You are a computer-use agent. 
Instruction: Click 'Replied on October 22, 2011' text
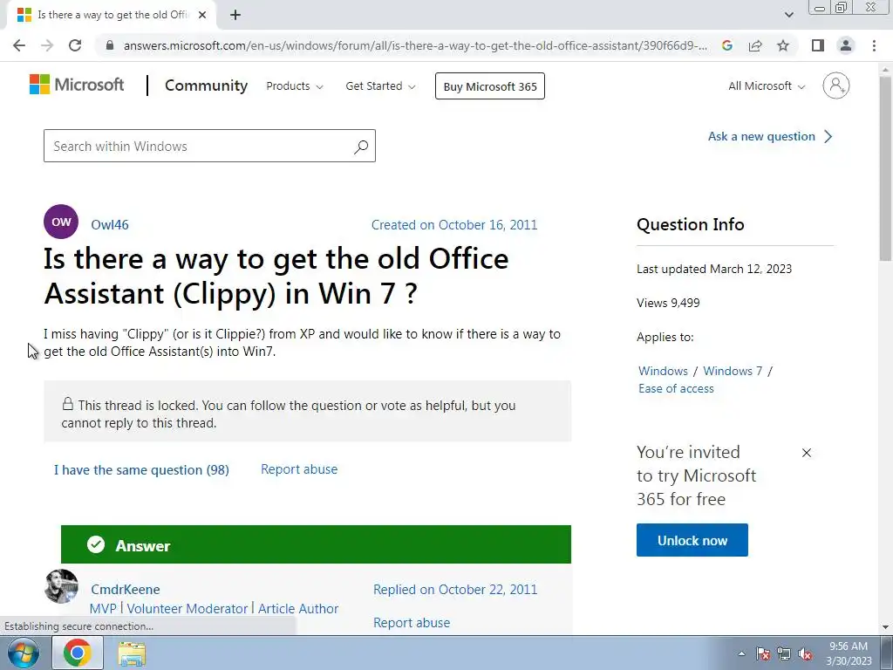[455, 590]
